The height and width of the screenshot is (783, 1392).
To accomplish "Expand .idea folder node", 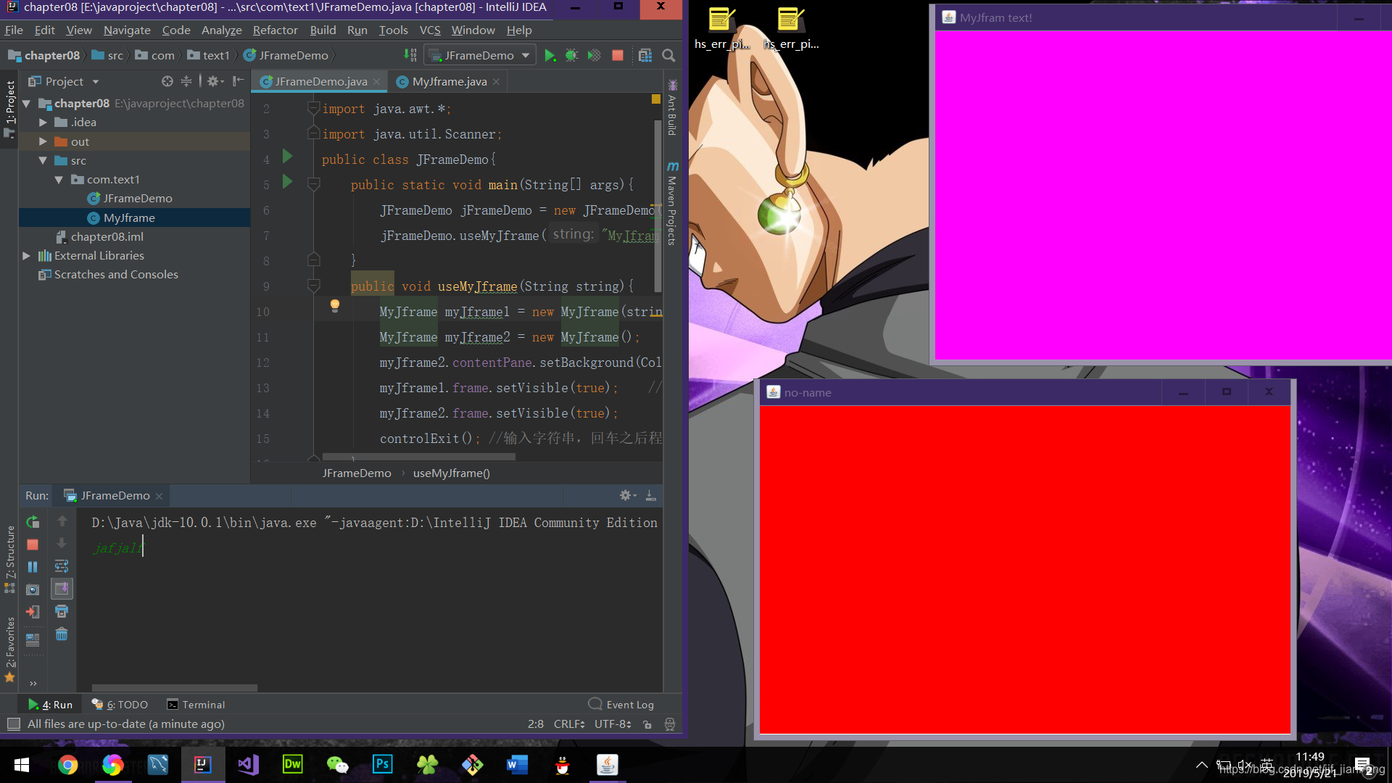I will (43, 123).
